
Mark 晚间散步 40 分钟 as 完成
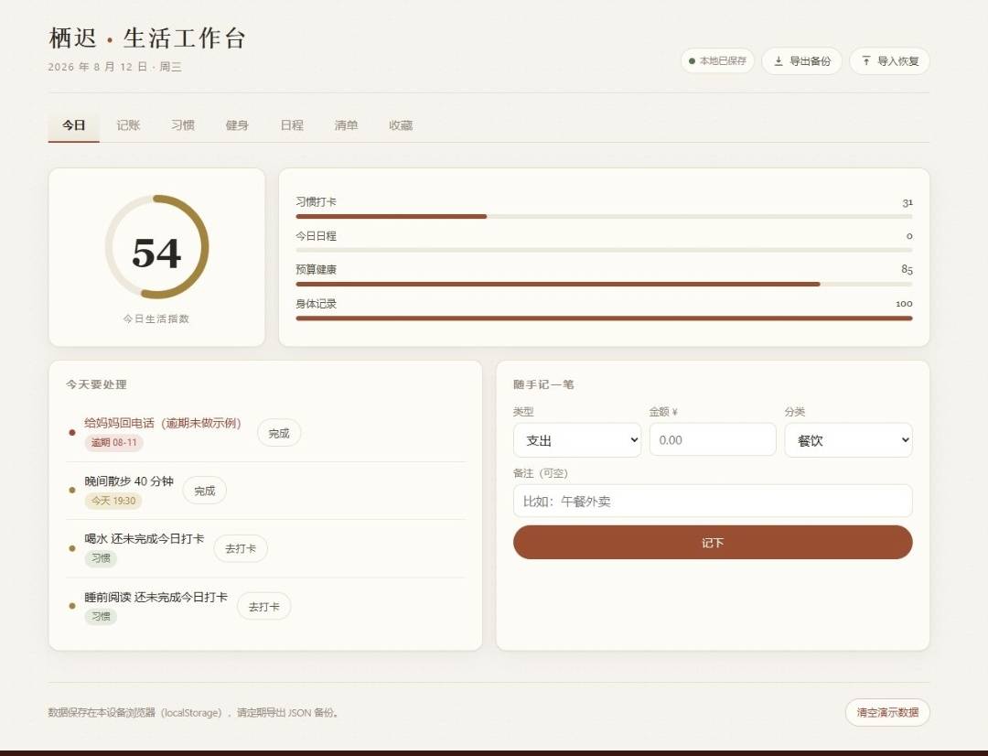(204, 491)
